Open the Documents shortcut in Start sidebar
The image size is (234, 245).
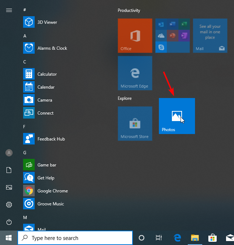(x=9, y=170)
